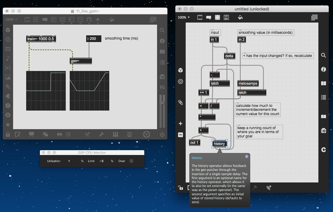Open the paperclip snippets icon in gen patcher sidebar

(x=181, y=103)
